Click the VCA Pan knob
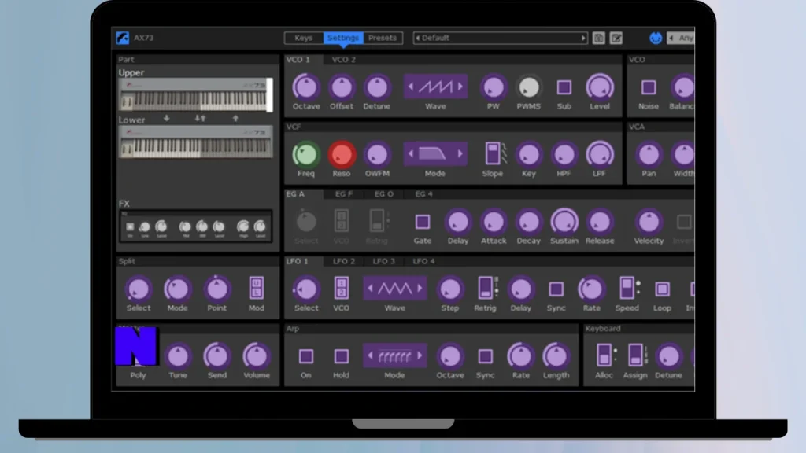The height and width of the screenshot is (453, 806). point(649,154)
